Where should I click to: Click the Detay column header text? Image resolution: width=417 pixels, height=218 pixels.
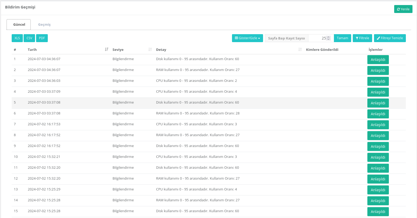click(161, 50)
